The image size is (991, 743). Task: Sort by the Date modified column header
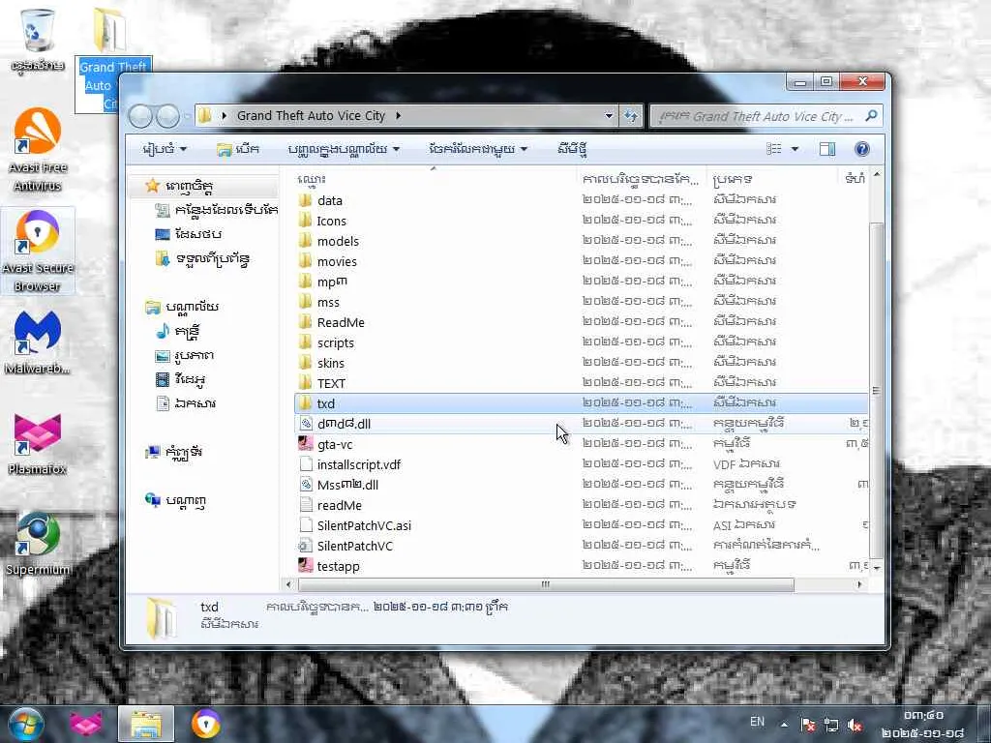[643, 179]
